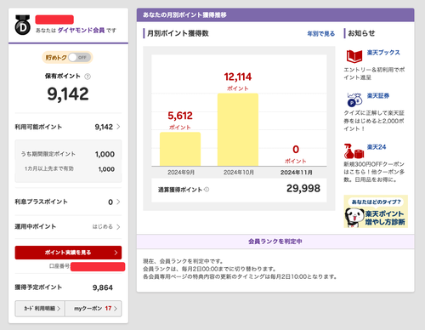Click the クイズに正解して楽天証券 description text

tap(374, 121)
